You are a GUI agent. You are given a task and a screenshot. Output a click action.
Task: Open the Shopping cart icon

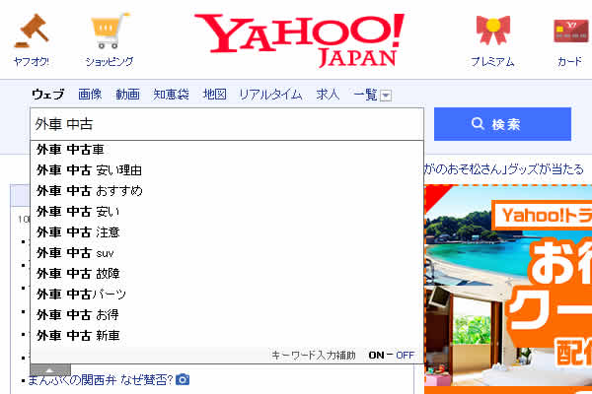tap(109, 33)
